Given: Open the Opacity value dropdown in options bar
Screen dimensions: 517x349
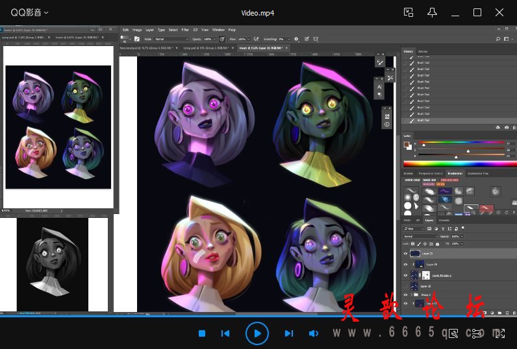Looking at the screenshot, I should coord(214,39).
